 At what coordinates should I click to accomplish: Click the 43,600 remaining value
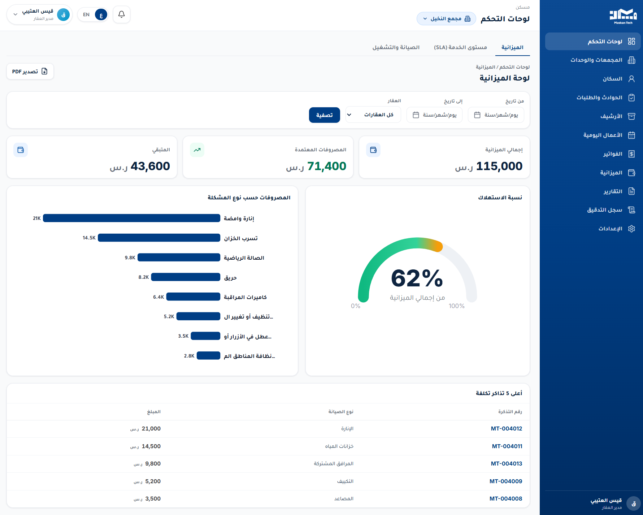150,166
